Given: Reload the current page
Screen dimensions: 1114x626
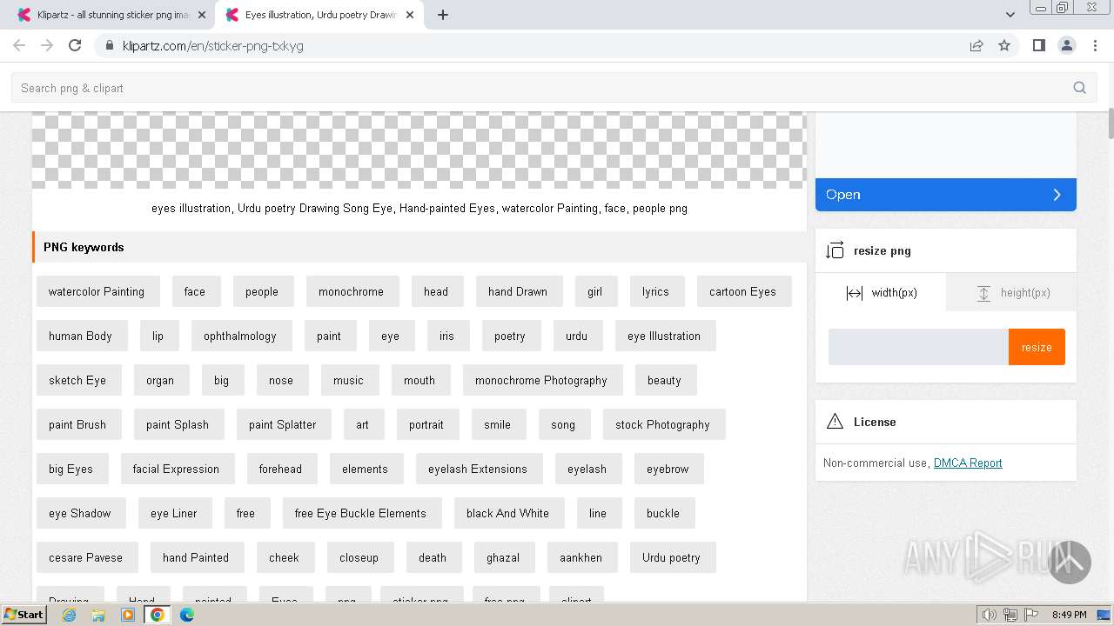Looking at the screenshot, I should coord(75,45).
